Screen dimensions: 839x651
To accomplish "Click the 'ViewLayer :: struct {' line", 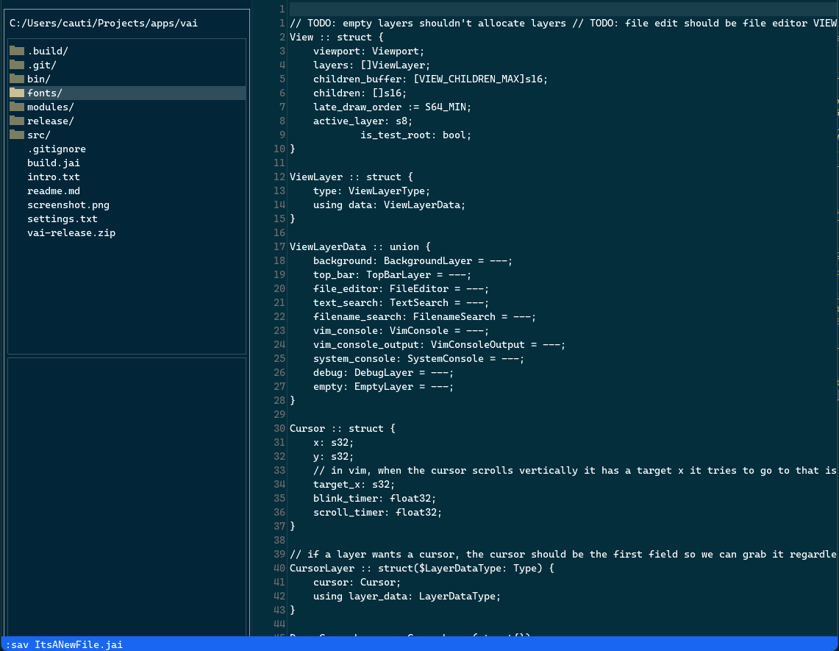I will [351, 177].
